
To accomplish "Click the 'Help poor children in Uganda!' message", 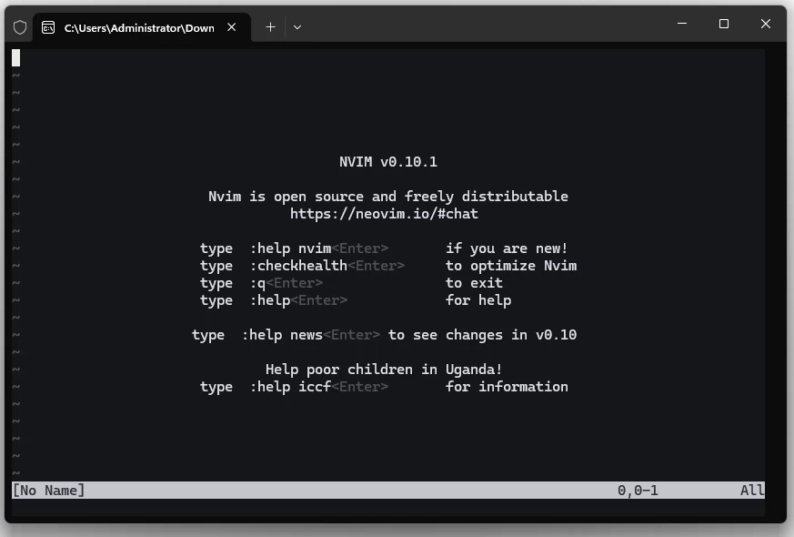I will pyautogui.click(x=384, y=369).
